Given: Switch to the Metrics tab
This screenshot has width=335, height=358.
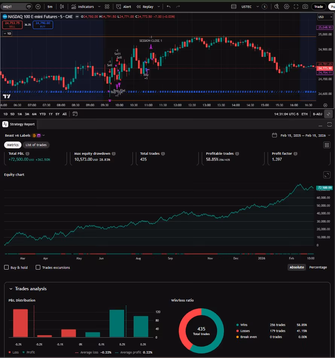Looking at the screenshot, I should 13,145.
